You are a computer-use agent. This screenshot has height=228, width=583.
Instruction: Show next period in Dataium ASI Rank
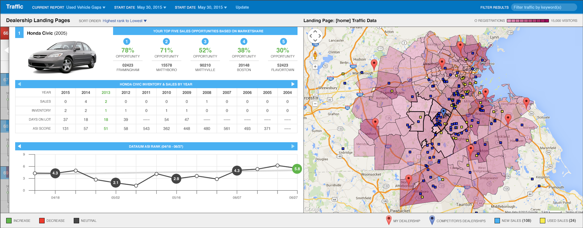tap(293, 146)
